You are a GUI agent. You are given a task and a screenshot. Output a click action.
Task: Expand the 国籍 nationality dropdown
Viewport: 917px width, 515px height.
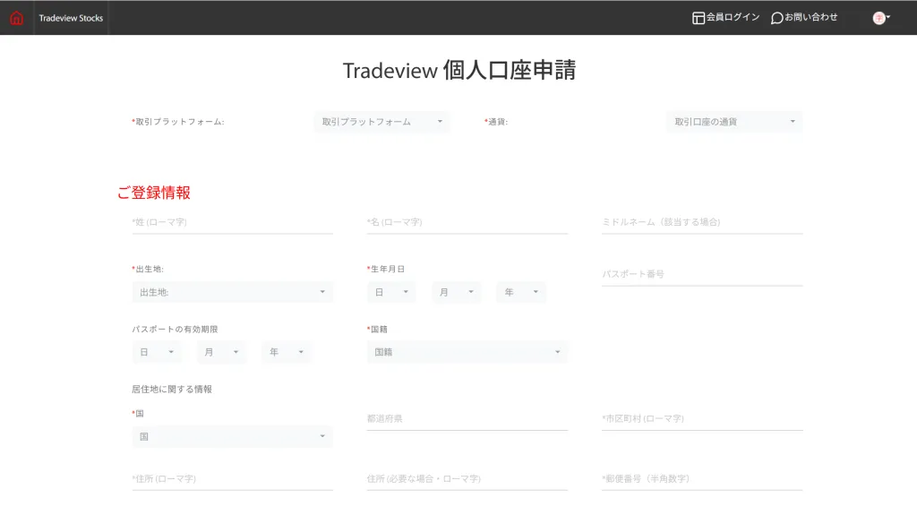tap(467, 352)
